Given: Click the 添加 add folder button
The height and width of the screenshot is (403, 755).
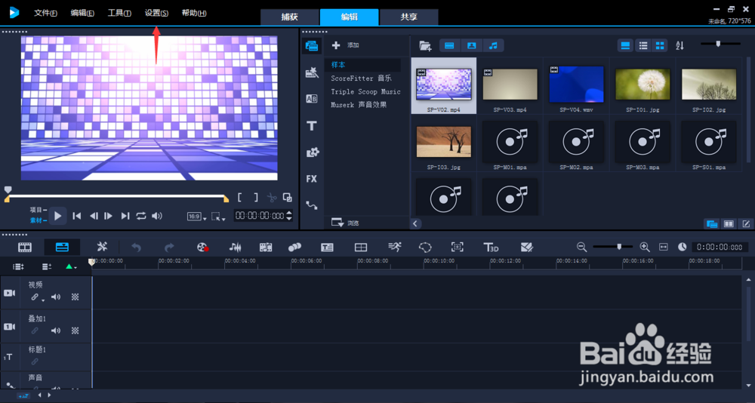Looking at the screenshot, I should point(346,45).
